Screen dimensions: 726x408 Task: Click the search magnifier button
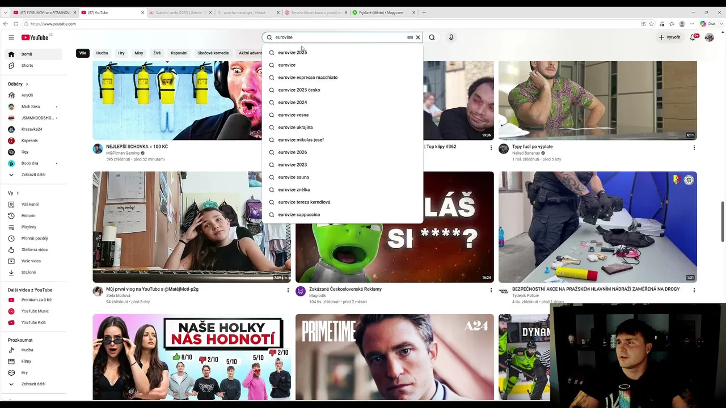tap(432, 37)
